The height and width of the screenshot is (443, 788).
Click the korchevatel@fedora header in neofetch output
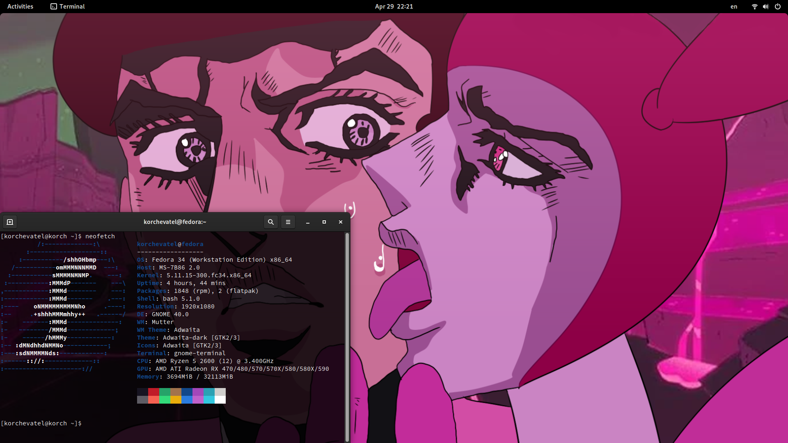tap(170, 244)
